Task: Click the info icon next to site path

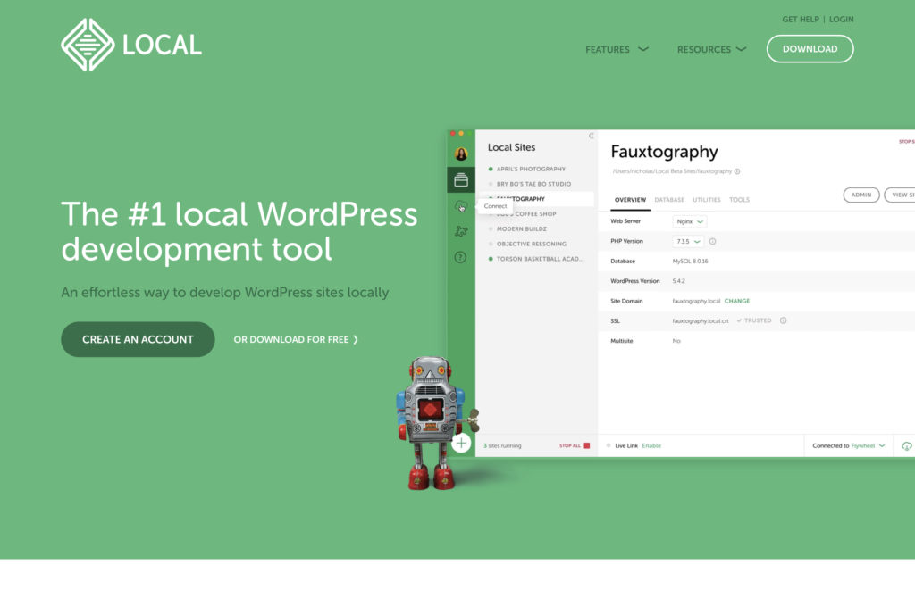Action: 737,171
